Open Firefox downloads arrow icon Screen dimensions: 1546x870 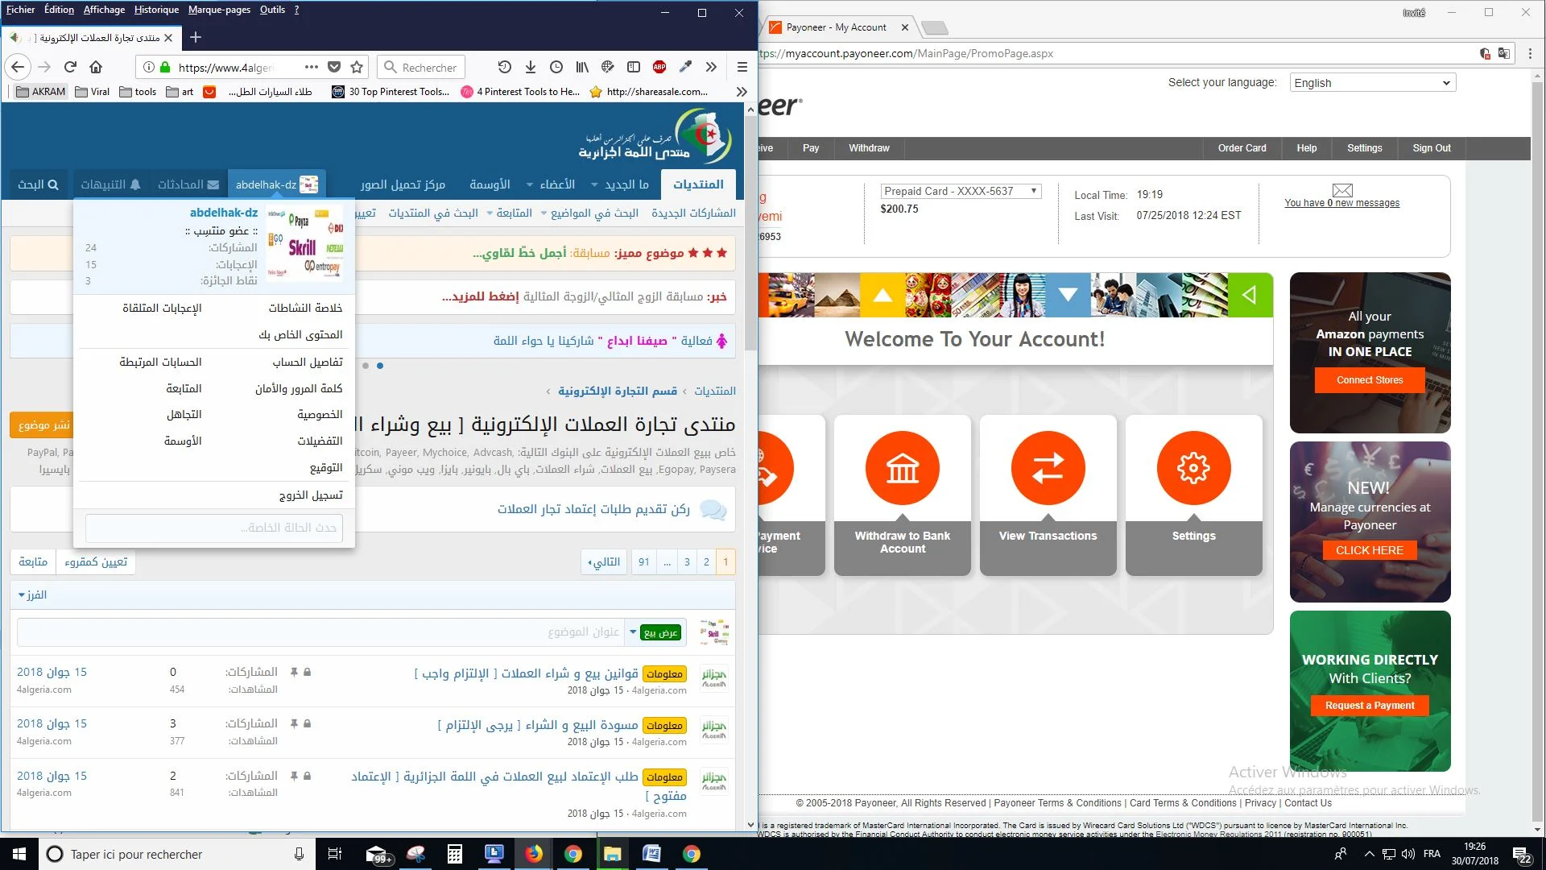[x=530, y=67]
